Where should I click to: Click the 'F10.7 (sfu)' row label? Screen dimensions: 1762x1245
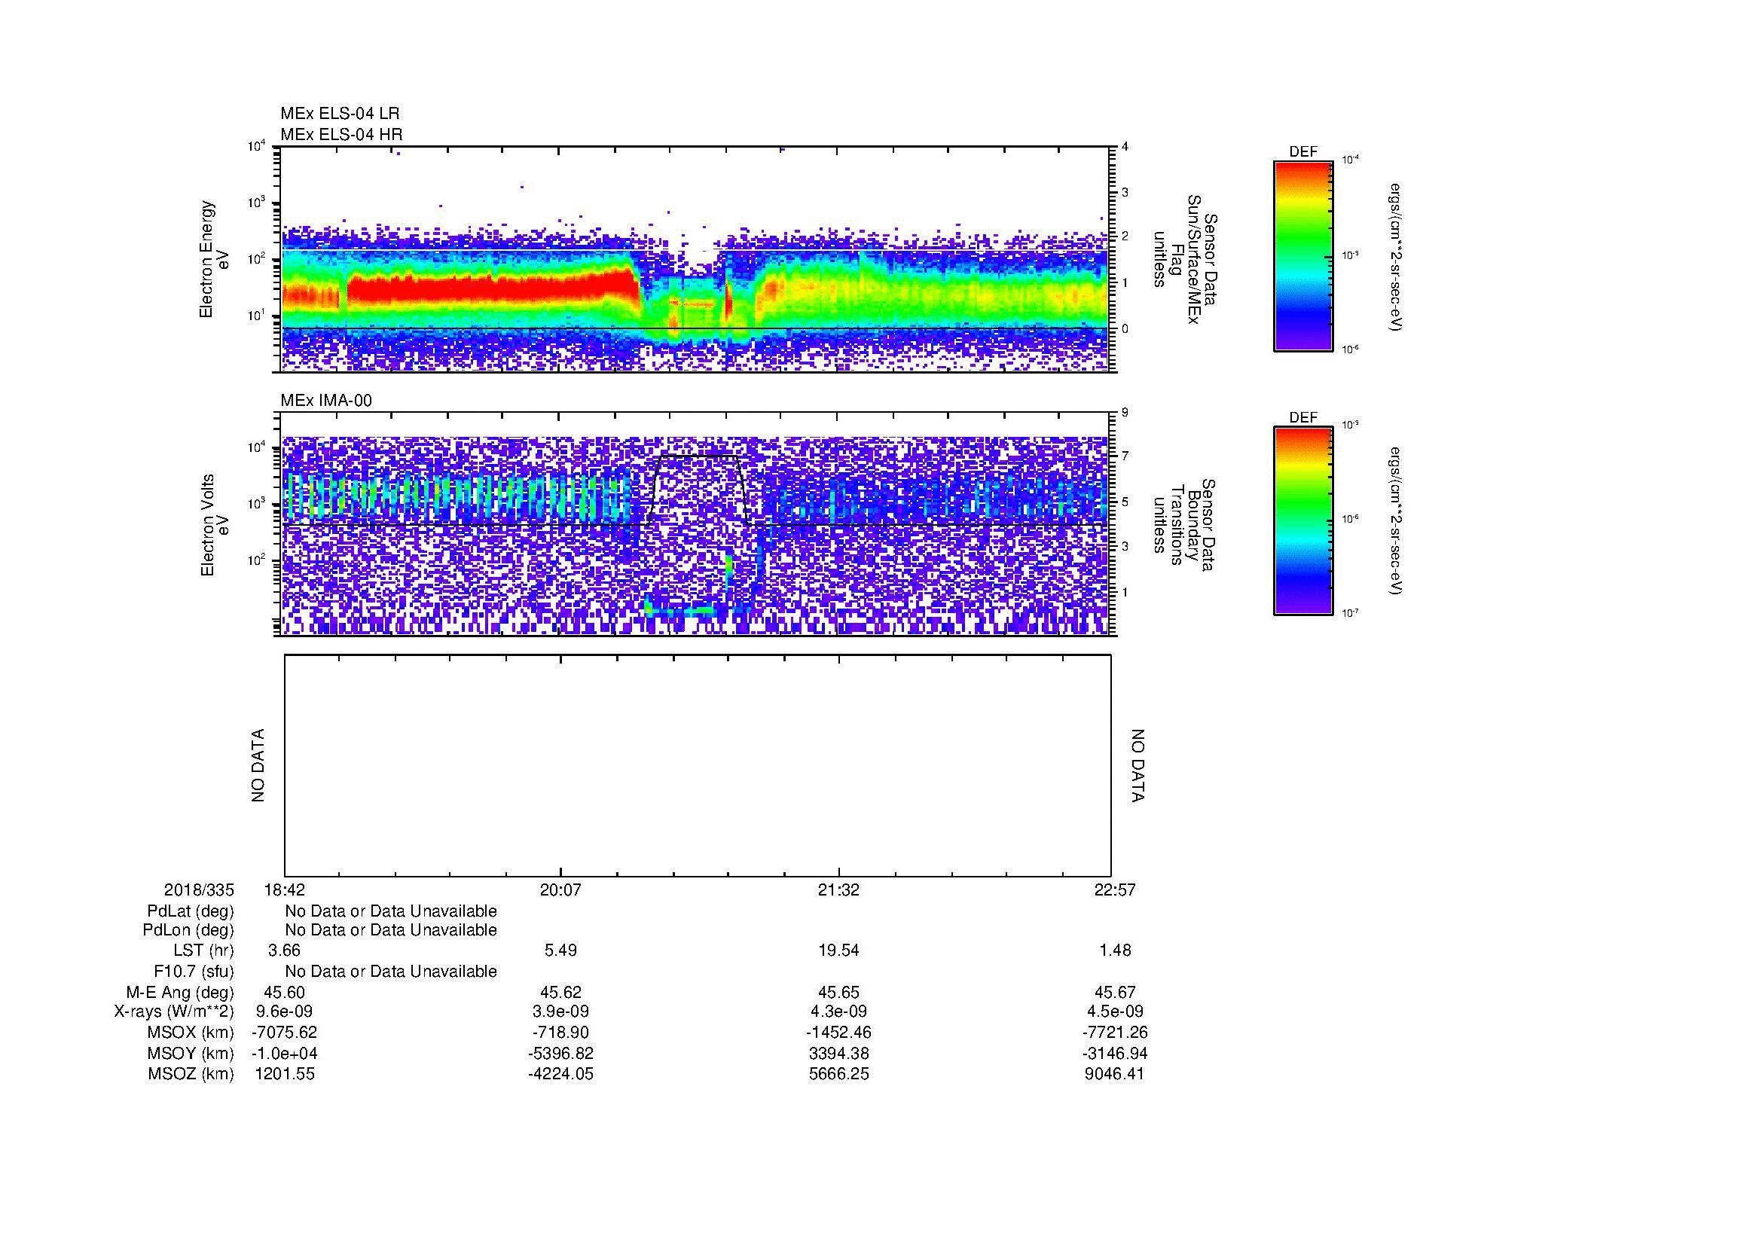(x=194, y=972)
